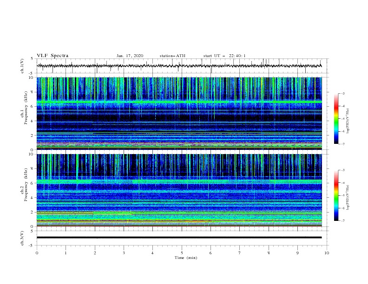The width and height of the screenshot is (368, 284).
Task: Click the '10' kHz tick on ch.1 frequency axis
Action: (x=32, y=77)
